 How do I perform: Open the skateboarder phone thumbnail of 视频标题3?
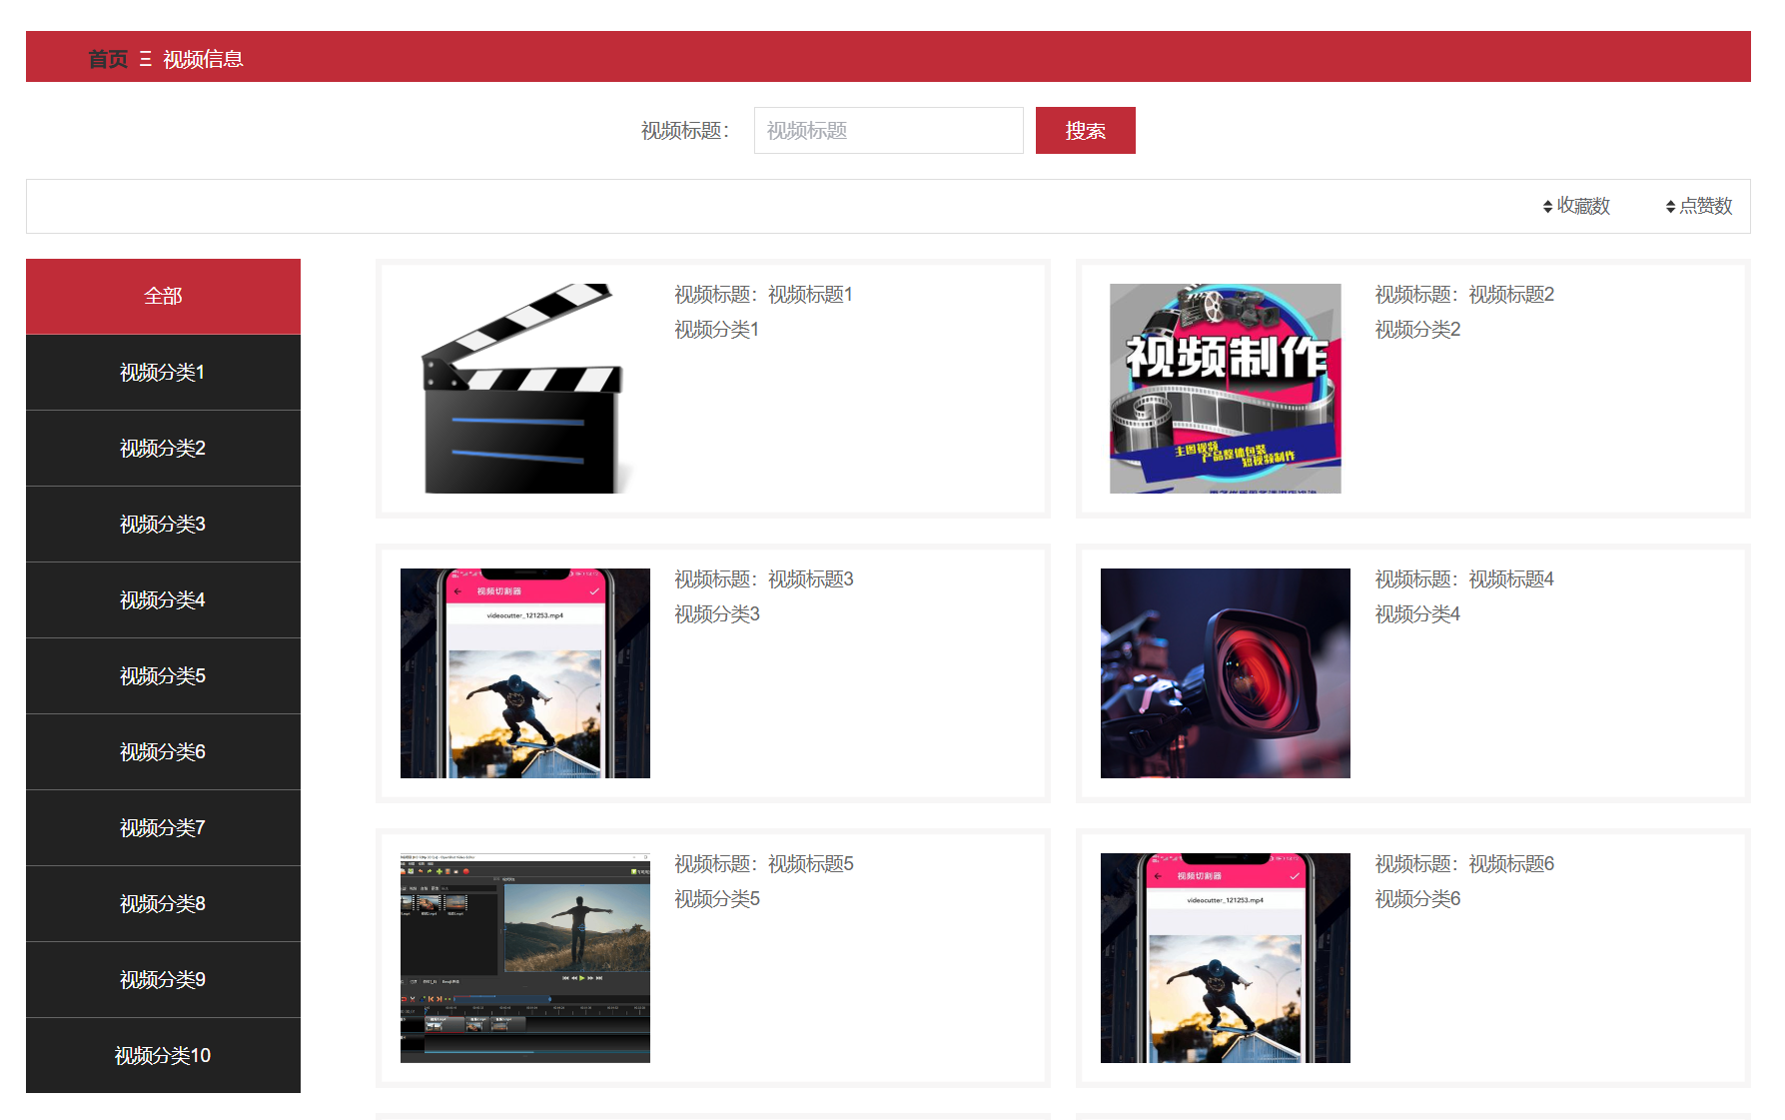click(x=524, y=673)
